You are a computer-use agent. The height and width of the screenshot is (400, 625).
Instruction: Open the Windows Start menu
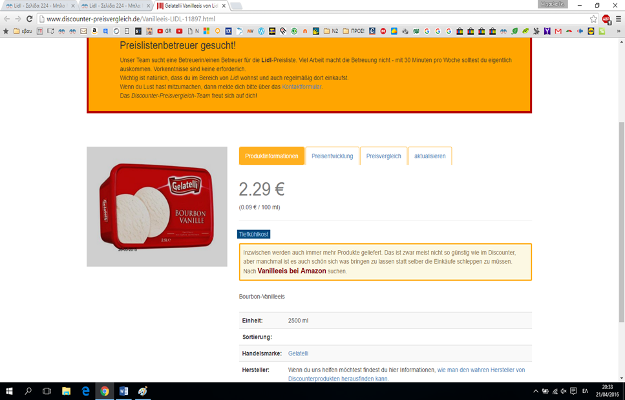tap(9, 391)
